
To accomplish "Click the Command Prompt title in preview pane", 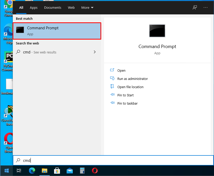I will pos(157,47).
